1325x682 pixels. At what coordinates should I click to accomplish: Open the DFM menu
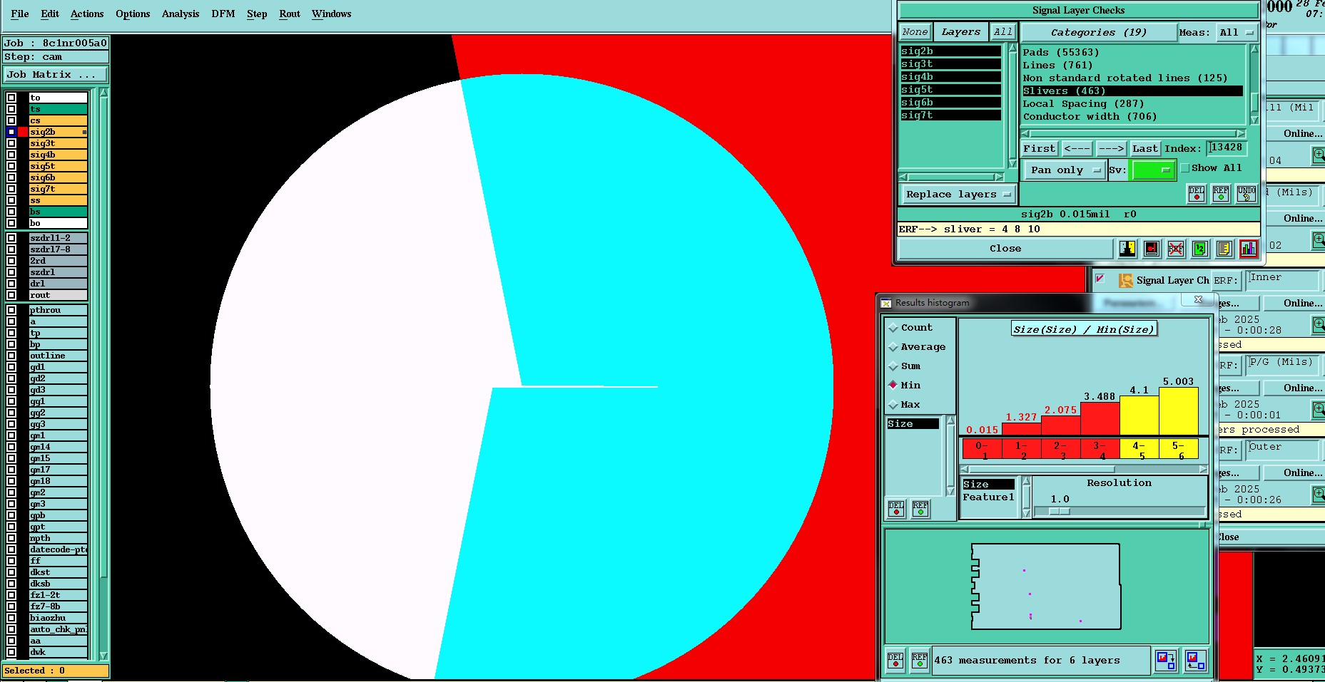223,14
